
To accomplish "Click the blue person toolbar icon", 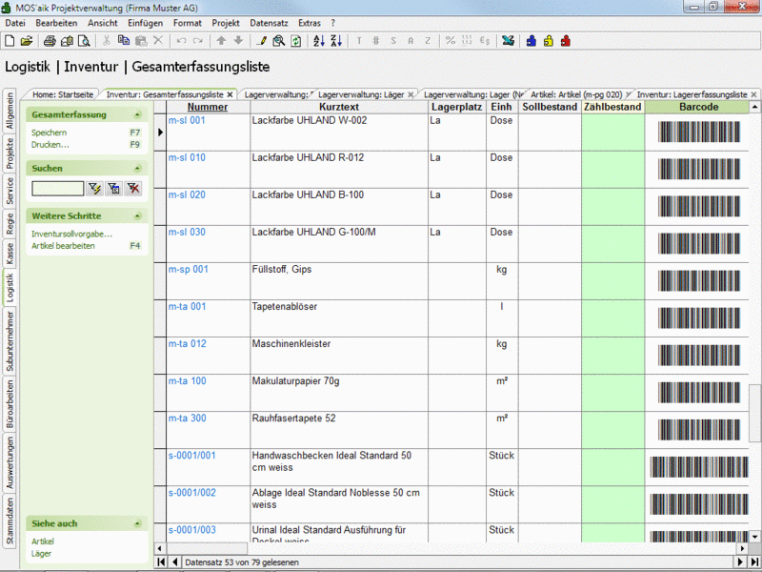I will (531, 41).
